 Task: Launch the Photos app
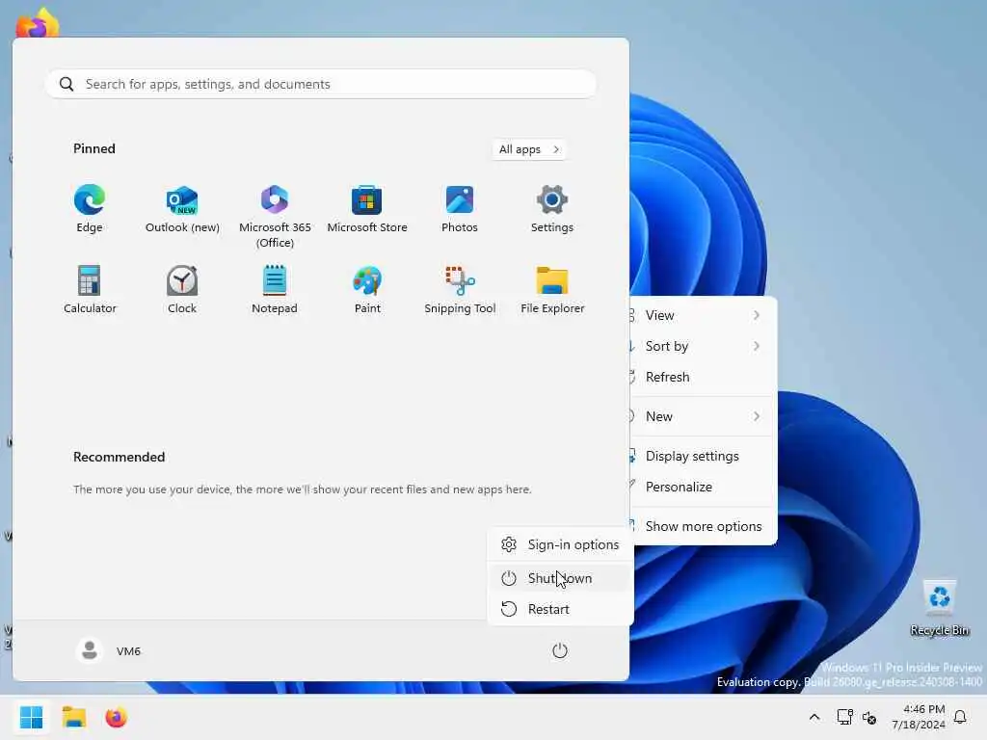[460, 208]
